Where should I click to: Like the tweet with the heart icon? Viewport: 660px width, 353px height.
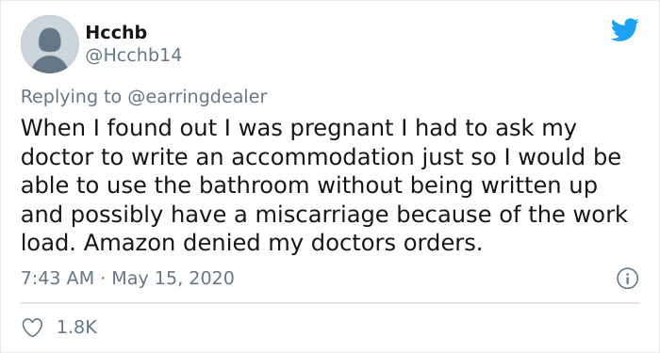32,328
